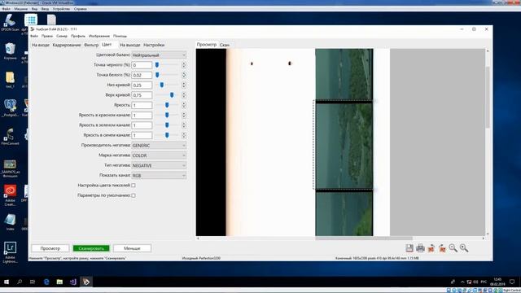521x293 pixels.
Task: Open 'Тип негатива' NEGATIVE dropdown
Action: click(x=159, y=165)
